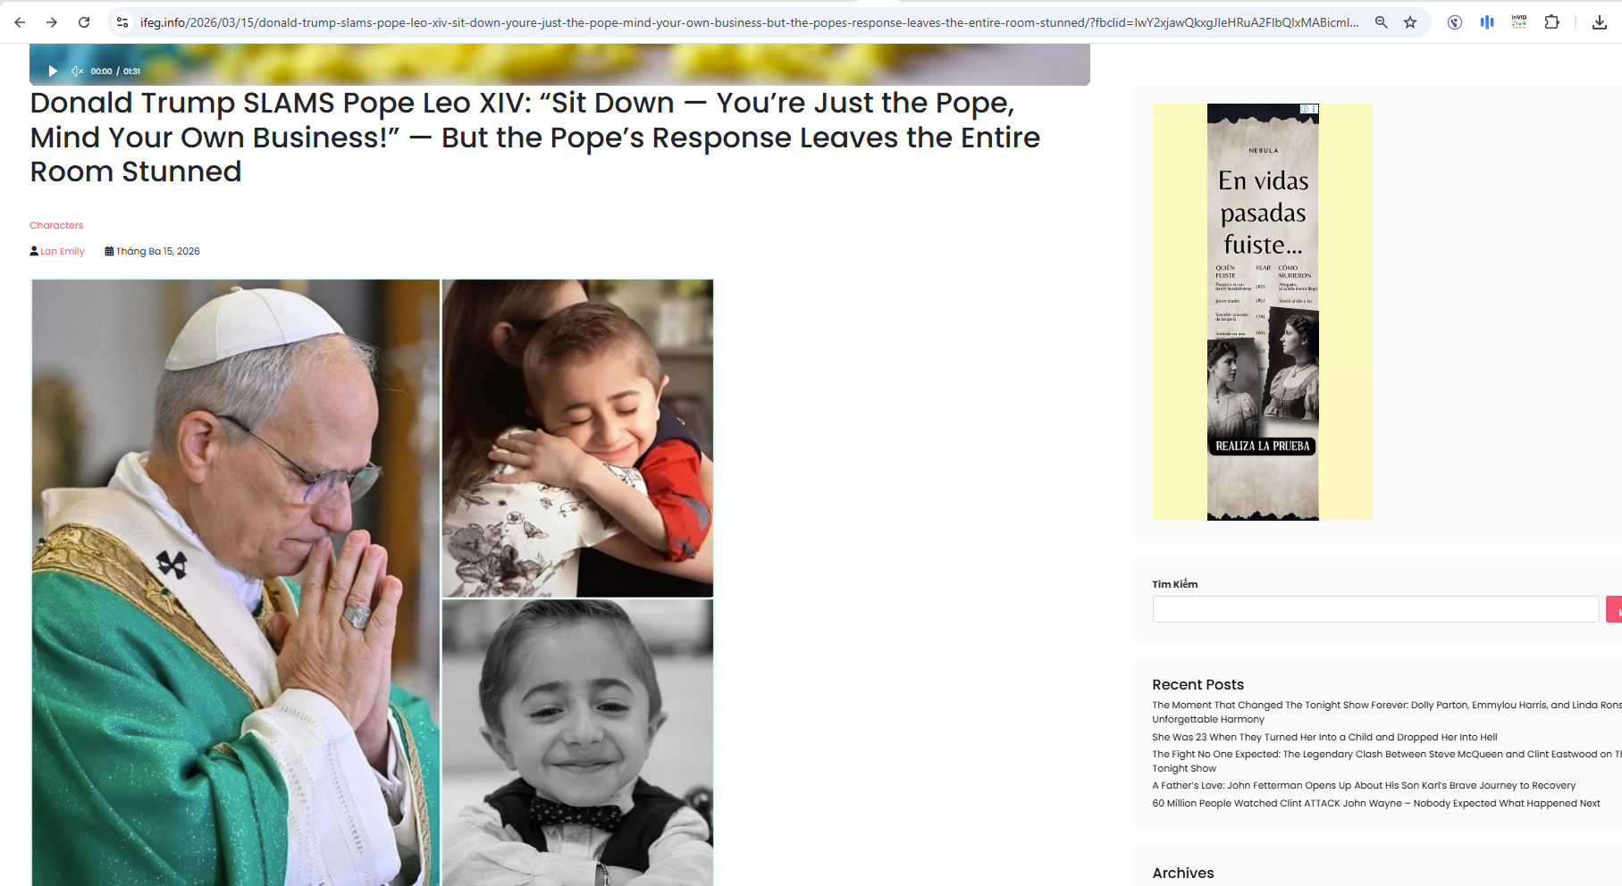The height and width of the screenshot is (886, 1622).
Task: Open the ad info icon on the Nebula ad
Action: [1306, 109]
